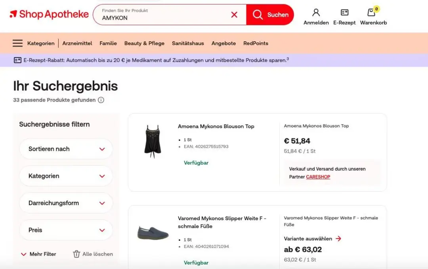The image size is (428, 269).
Task: Clear the search field with the X icon
Action: tap(234, 15)
